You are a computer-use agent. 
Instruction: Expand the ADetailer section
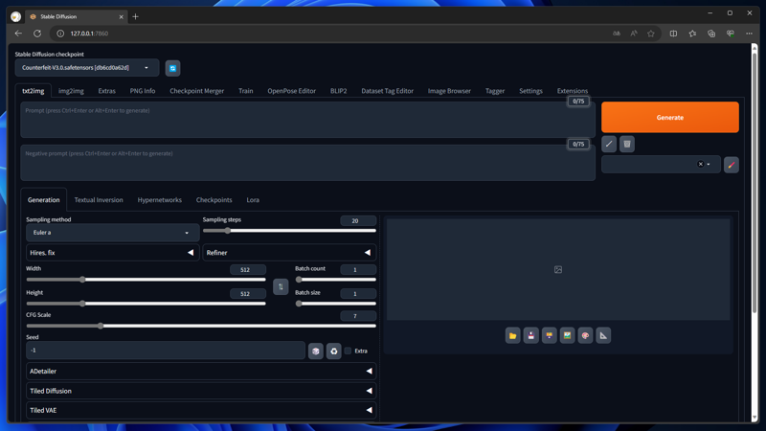click(201, 372)
